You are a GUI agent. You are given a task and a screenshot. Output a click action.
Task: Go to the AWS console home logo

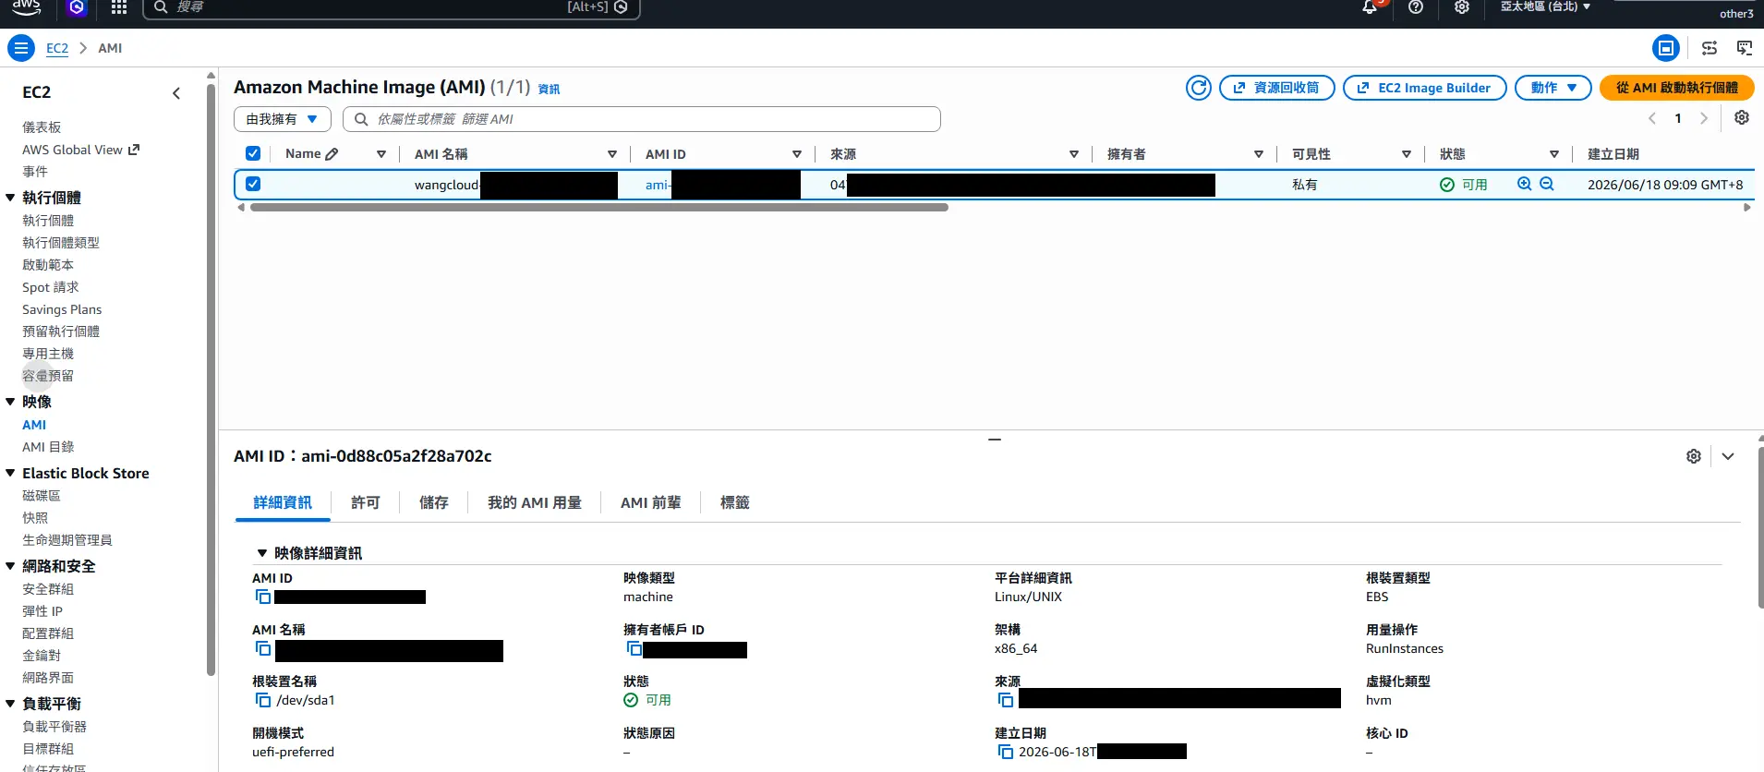[x=27, y=7]
